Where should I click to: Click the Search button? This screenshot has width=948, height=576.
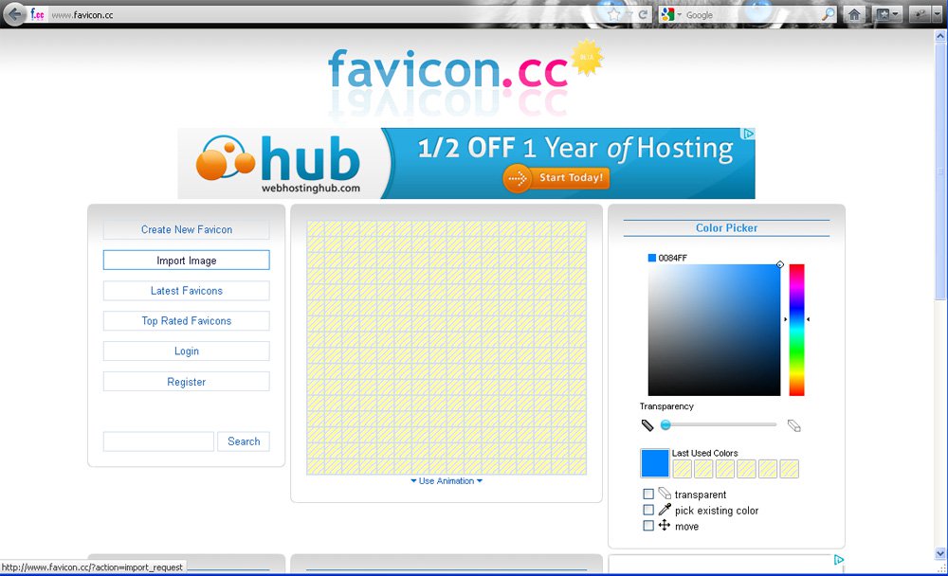(x=244, y=441)
